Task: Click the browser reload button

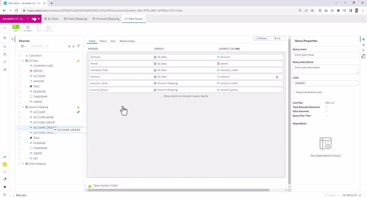Action: point(16,11)
